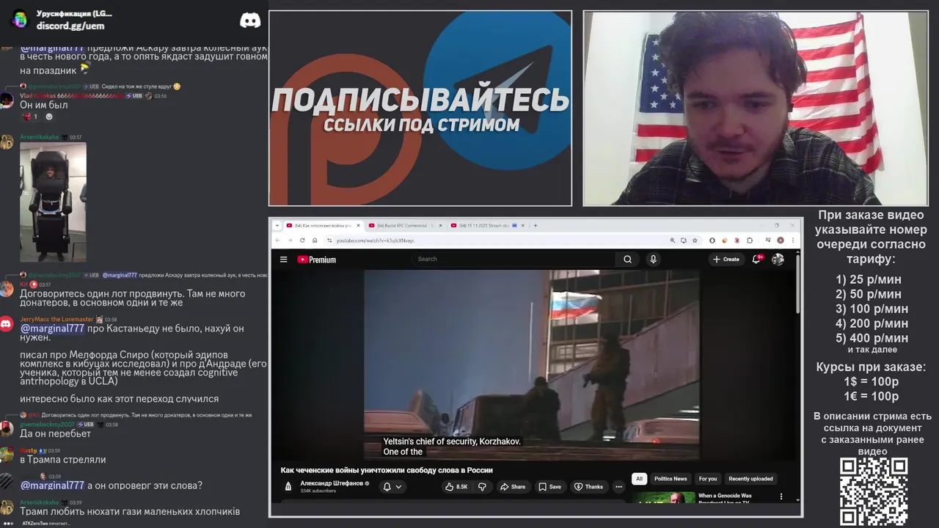Screen dimensions: 939x528
Task: Close the Racist KFC Commercial tab
Action: (441, 226)
